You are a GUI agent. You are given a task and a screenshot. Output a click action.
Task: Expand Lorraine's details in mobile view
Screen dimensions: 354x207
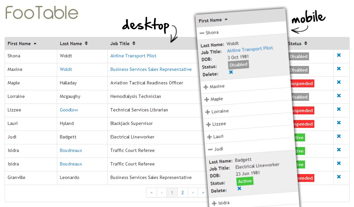[208, 112]
